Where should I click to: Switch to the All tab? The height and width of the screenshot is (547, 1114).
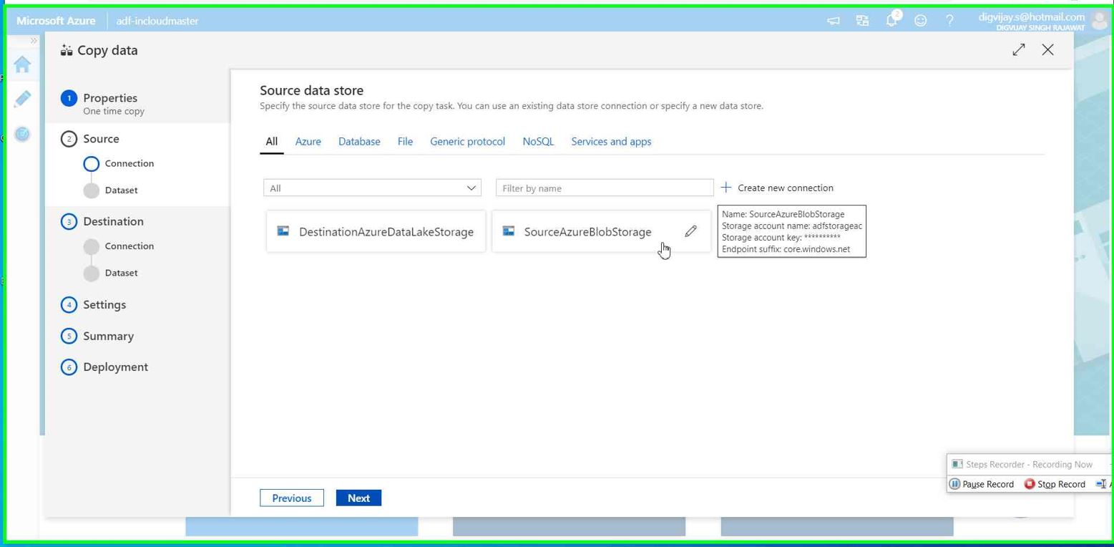[272, 142]
